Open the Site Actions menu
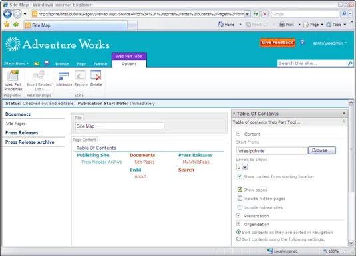 pyautogui.click(x=16, y=64)
